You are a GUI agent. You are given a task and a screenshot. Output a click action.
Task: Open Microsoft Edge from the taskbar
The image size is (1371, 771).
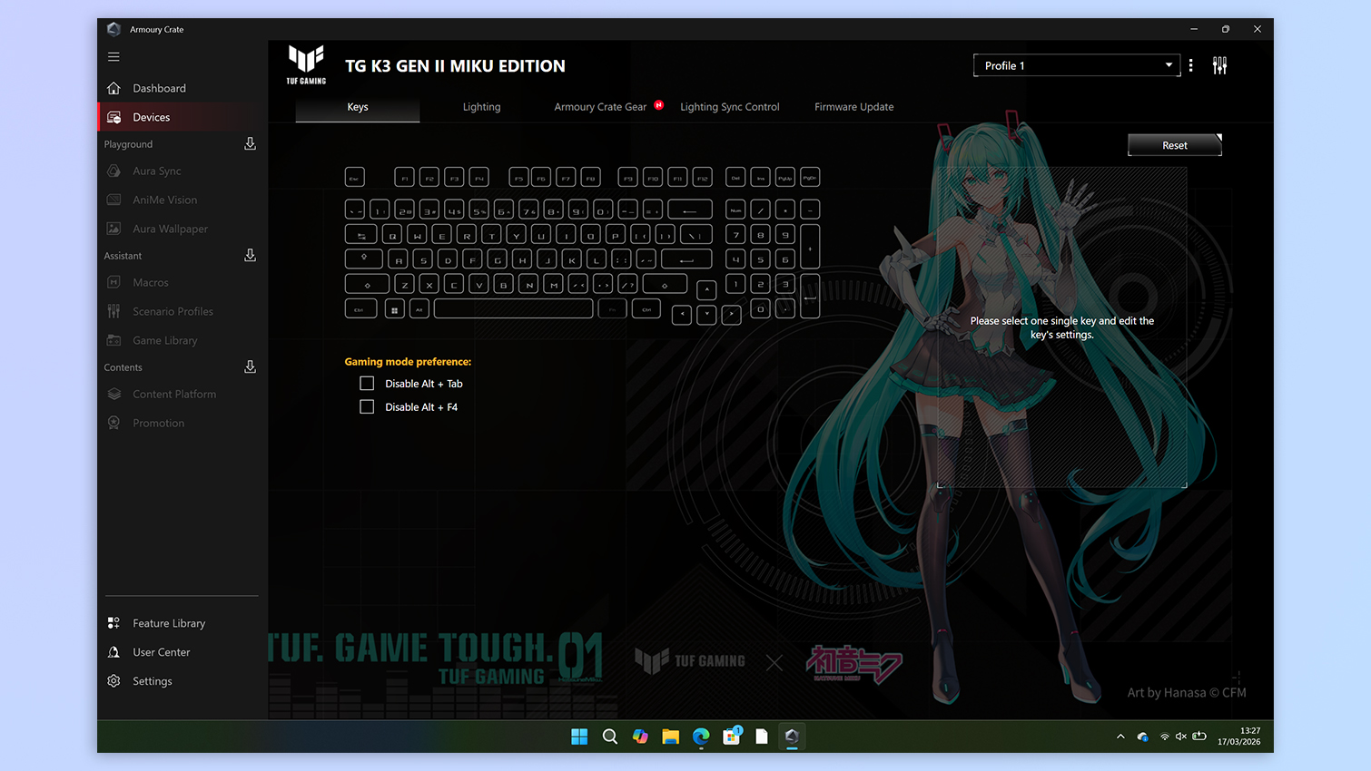[x=701, y=737]
